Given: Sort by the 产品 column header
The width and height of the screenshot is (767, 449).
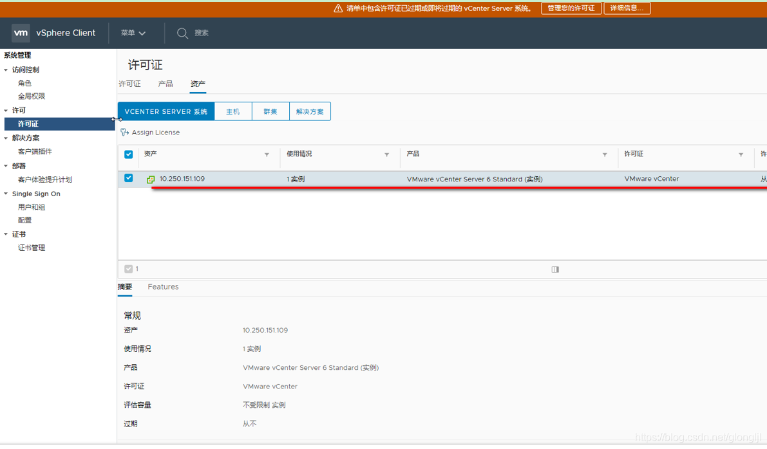Looking at the screenshot, I should pyautogui.click(x=413, y=154).
